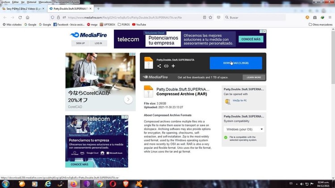This screenshot has width=335, height=188.
Task: Open the Ayuda menu
Action: click(x=75, y=2)
